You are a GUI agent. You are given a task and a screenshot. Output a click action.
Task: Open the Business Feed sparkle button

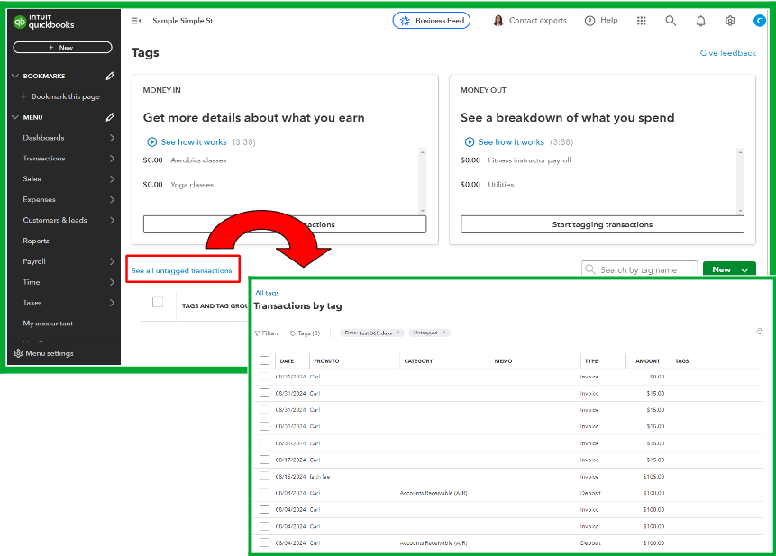click(431, 21)
